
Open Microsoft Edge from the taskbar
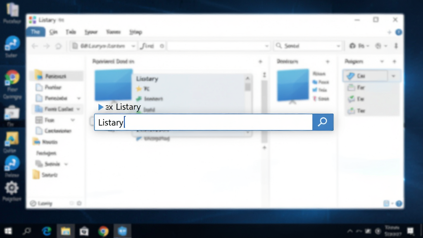pyautogui.click(x=47, y=231)
